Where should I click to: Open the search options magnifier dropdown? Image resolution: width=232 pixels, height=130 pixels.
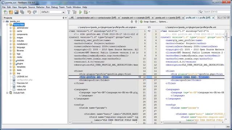pyautogui.click(x=201, y=12)
